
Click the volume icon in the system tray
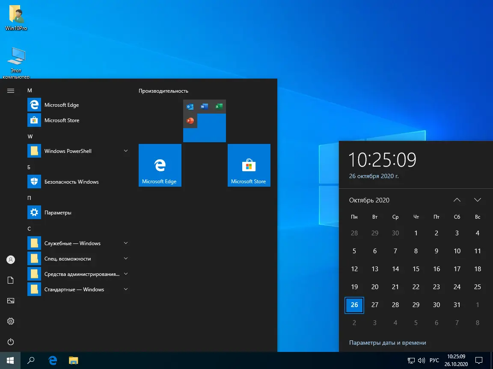tap(421, 360)
